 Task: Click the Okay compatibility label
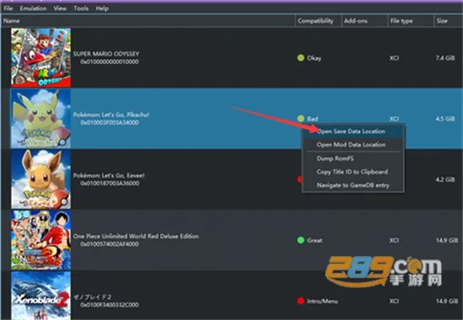[314, 58]
